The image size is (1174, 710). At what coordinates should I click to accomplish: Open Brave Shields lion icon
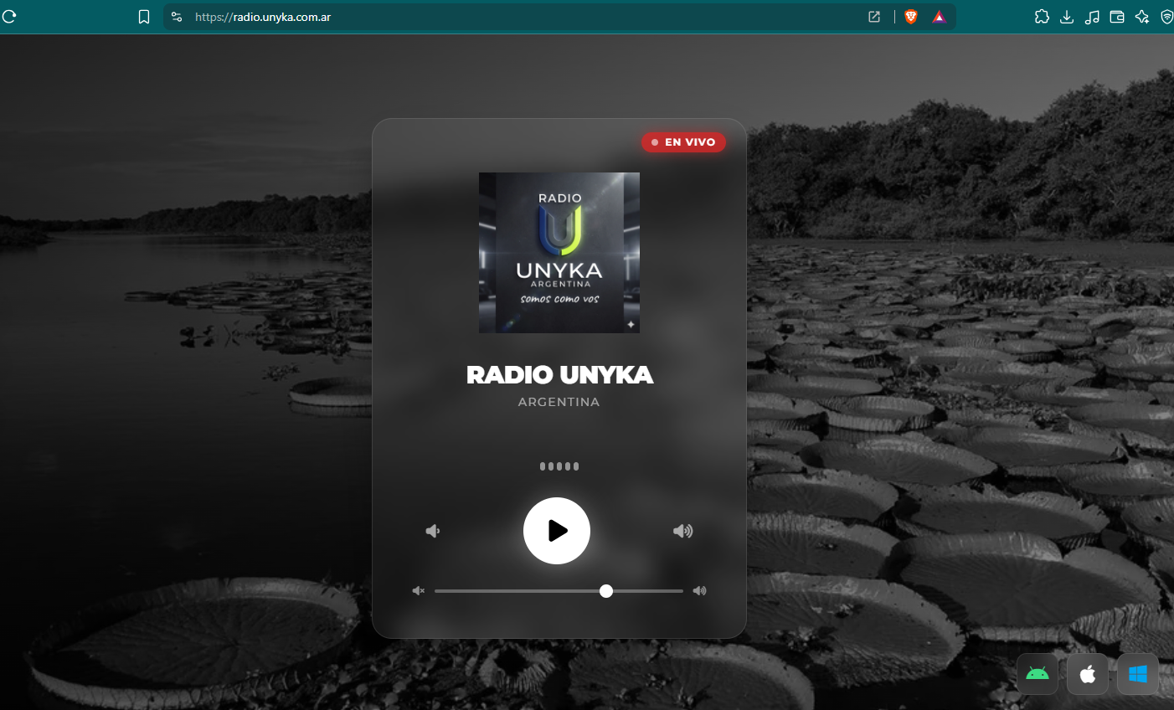tap(911, 17)
